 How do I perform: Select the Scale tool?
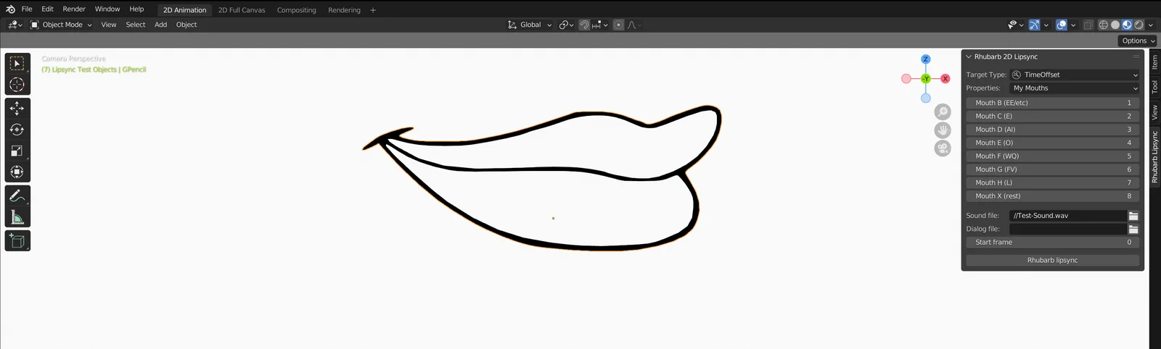coord(17,151)
